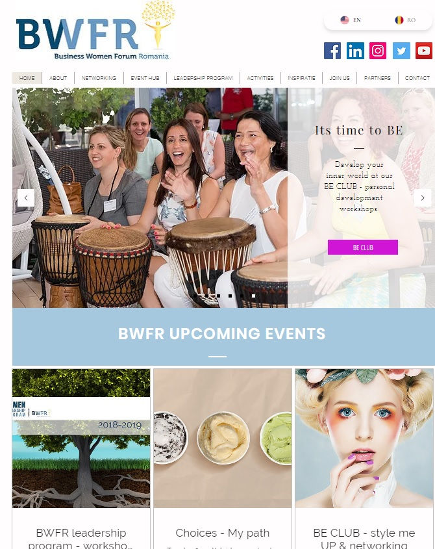Viewport: 435px width, 549px height.
Task: Open the BE CLUB style me UP thumbnail
Action: (x=364, y=438)
